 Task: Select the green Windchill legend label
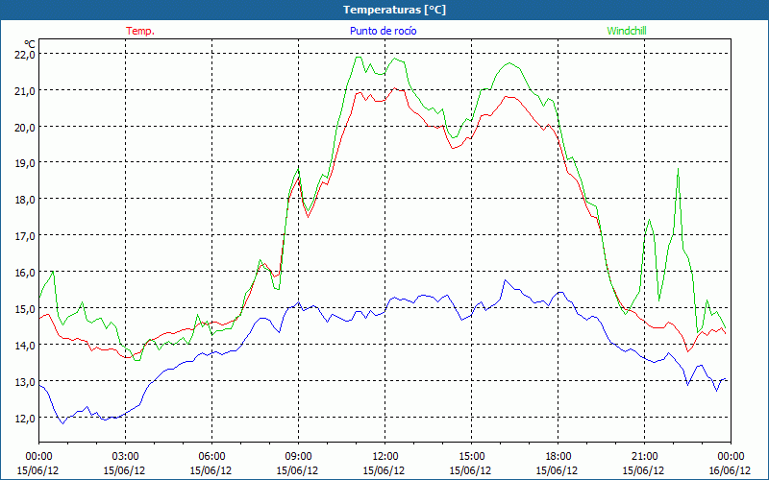(x=627, y=31)
